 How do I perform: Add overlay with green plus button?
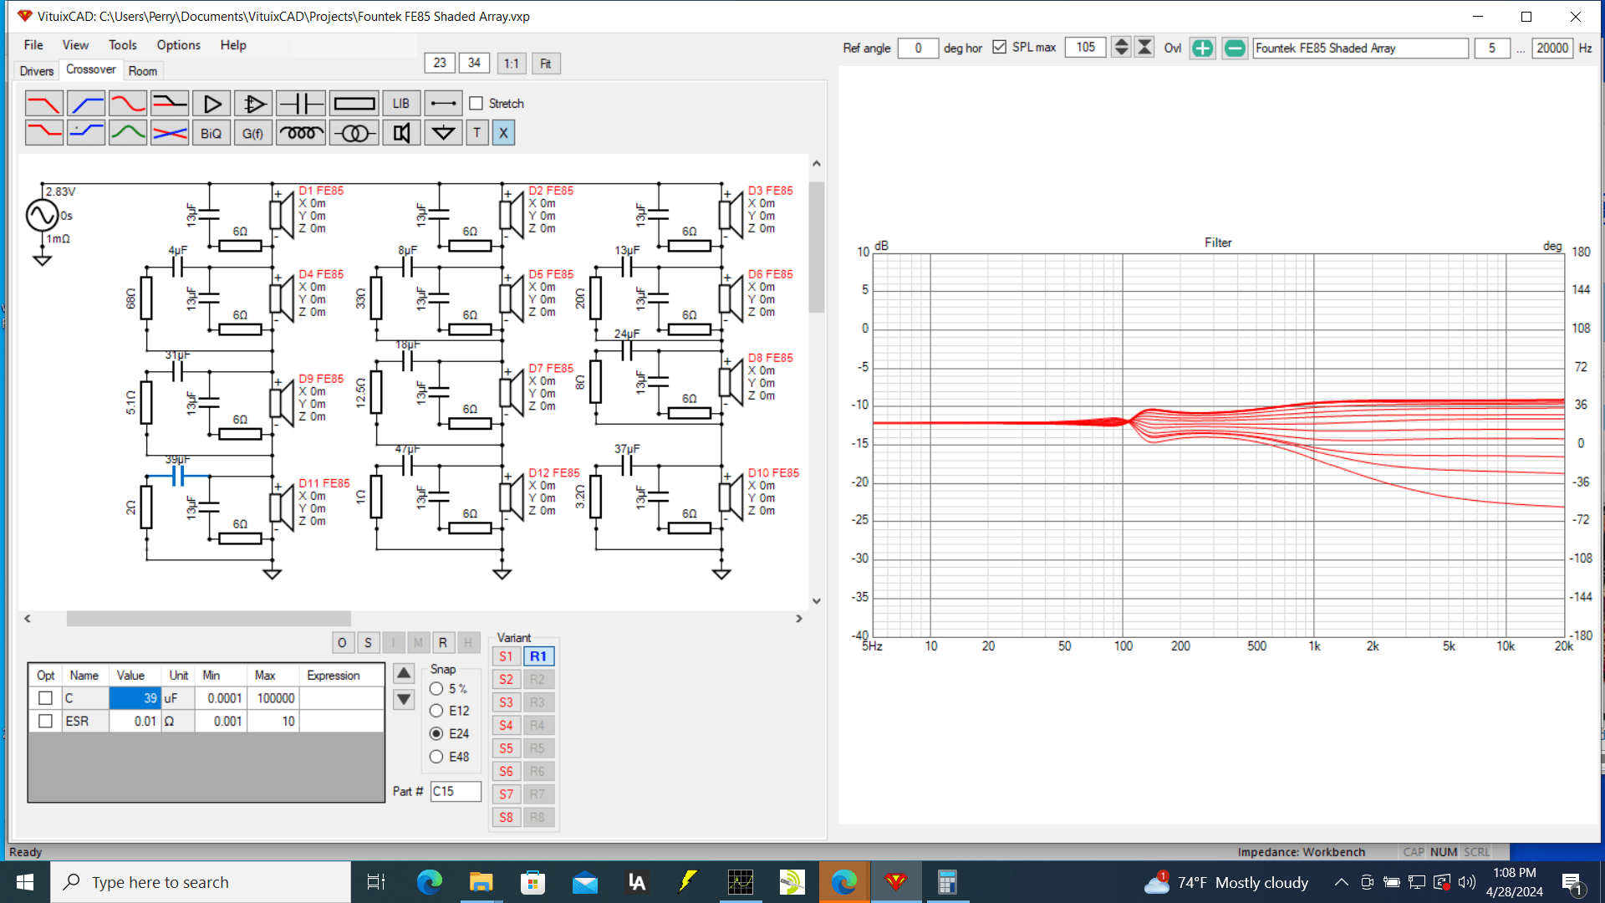1202,48
